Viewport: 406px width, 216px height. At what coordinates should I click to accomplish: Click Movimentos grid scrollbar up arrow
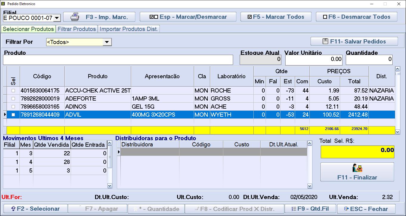coord(109,144)
